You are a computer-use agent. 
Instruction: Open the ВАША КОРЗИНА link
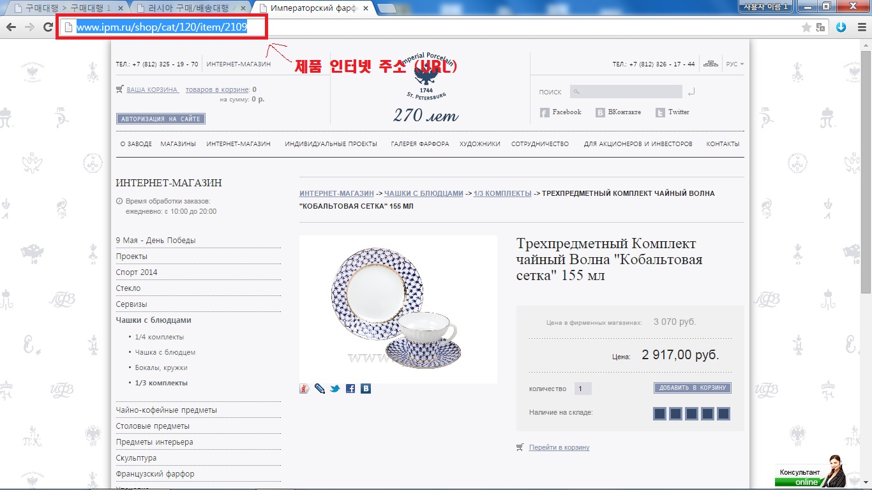point(152,89)
